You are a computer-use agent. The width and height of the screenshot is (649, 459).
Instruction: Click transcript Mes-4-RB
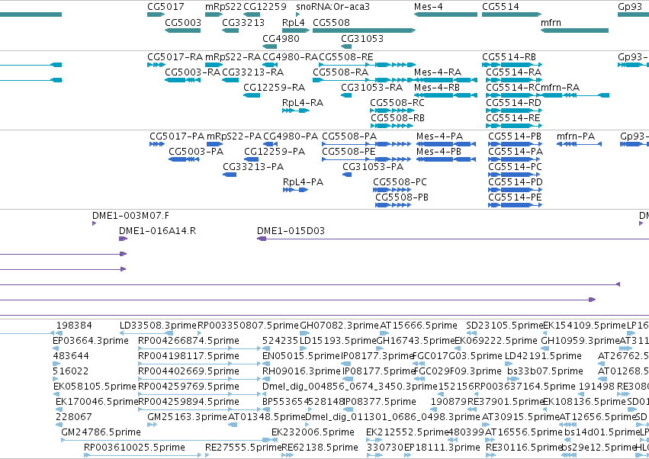pos(445,95)
